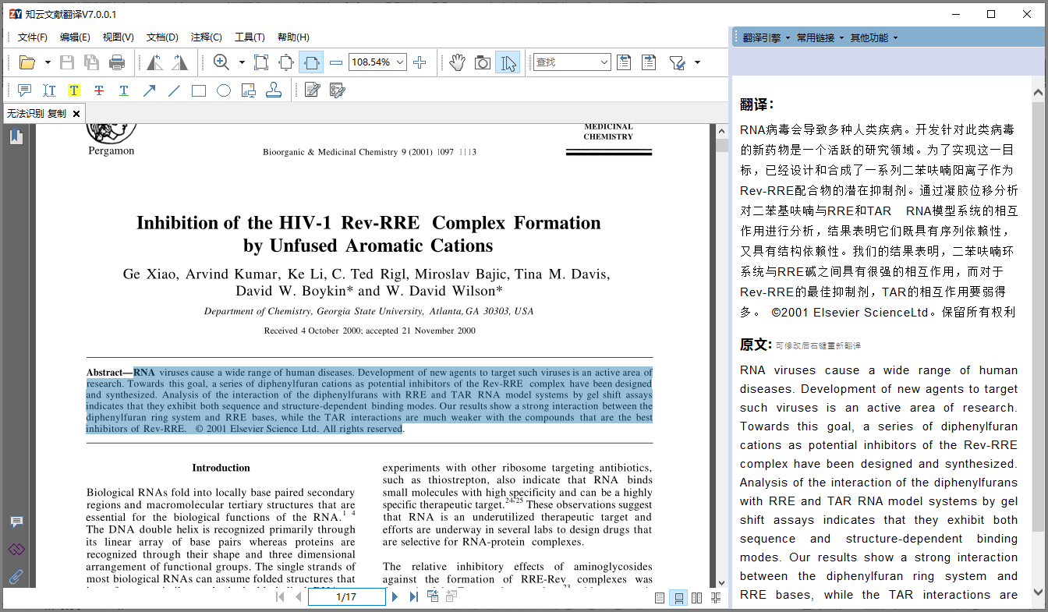
Task: Select the Snapshot camera tool
Action: 483,62
